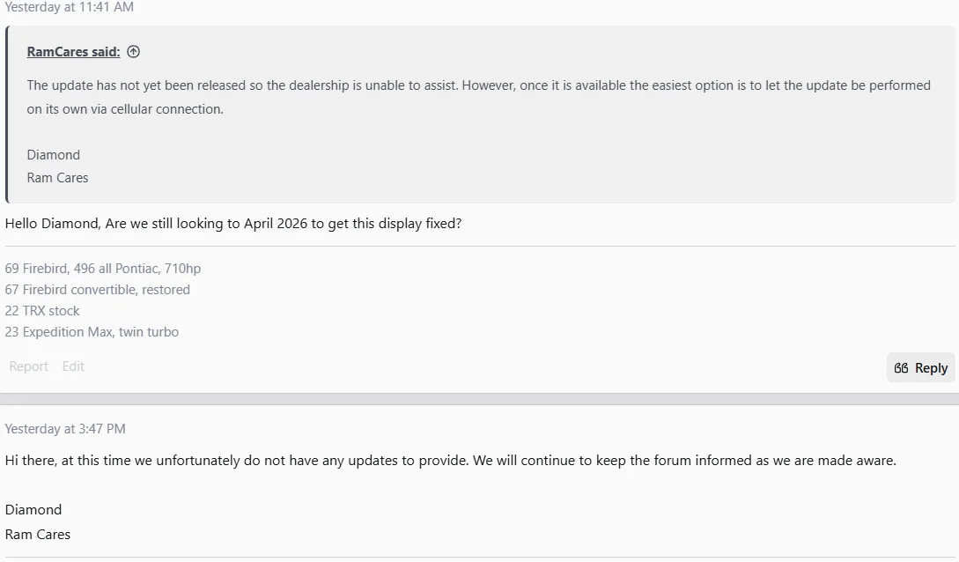This screenshot has height=562, width=959.
Task: Open the "Yesterday at 11:41 AM" timestamp
Action: point(70,7)
